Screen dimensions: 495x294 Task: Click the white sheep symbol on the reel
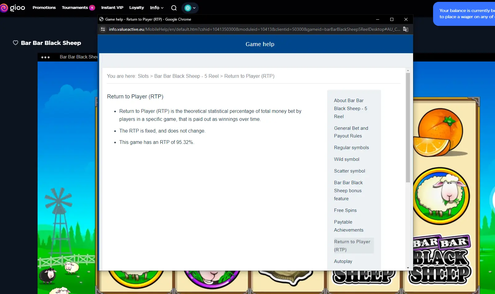pyautogui.click(x=441, y=196)
